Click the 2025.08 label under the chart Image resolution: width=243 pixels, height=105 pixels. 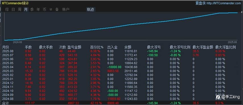coord(232,42)
